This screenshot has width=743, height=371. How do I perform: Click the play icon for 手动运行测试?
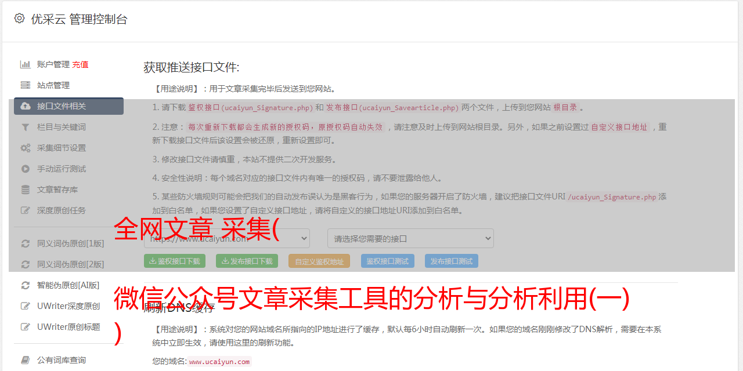pyautogui.click(x=26, y=169)
